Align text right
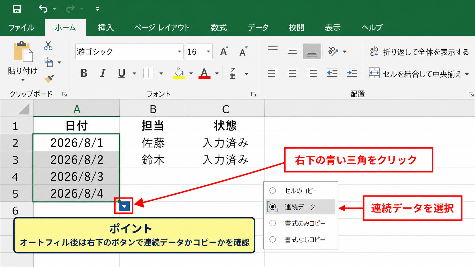Screen dimensions: 475x267 pos(312,73)
